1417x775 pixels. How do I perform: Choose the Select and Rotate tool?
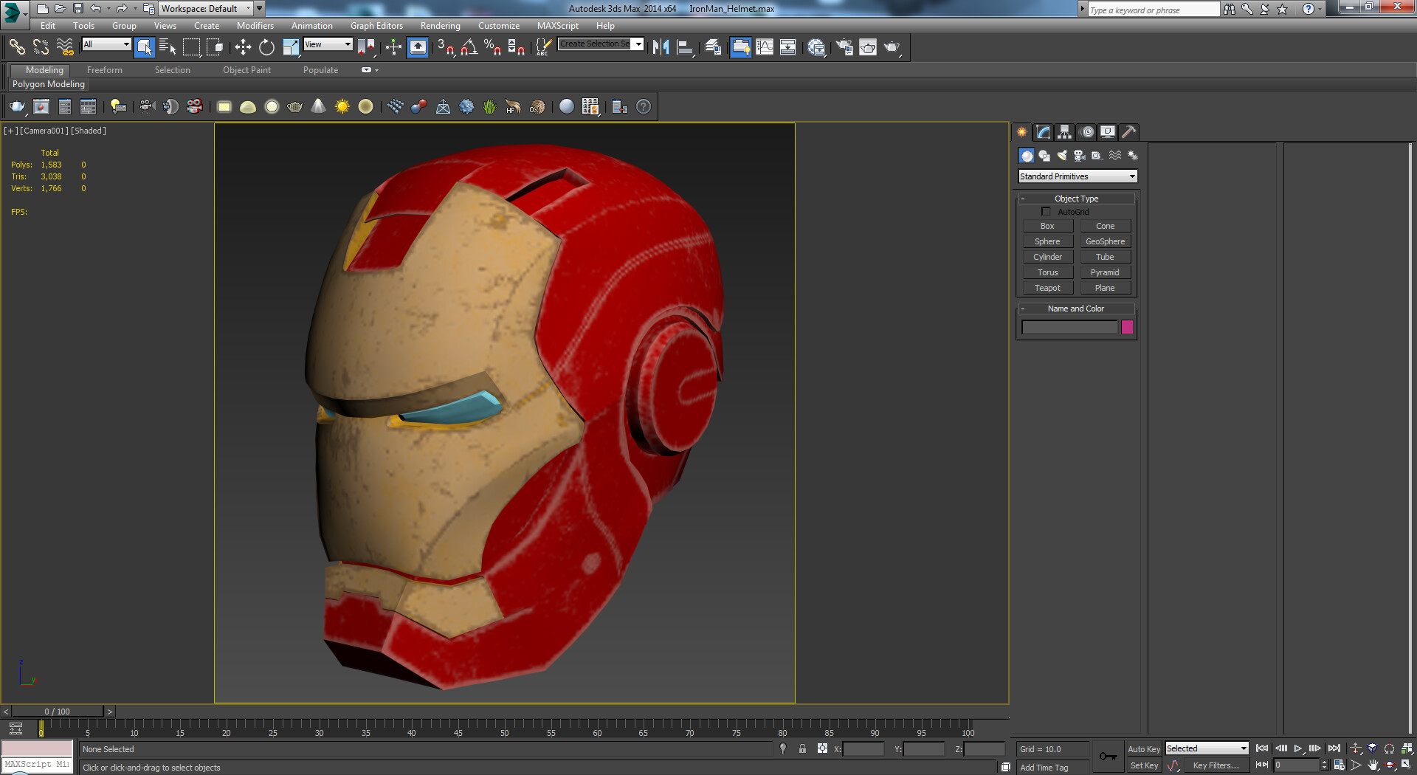266,47
